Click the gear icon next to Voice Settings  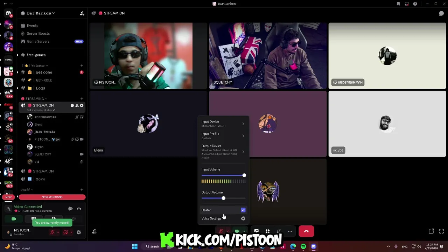[243, 218]
